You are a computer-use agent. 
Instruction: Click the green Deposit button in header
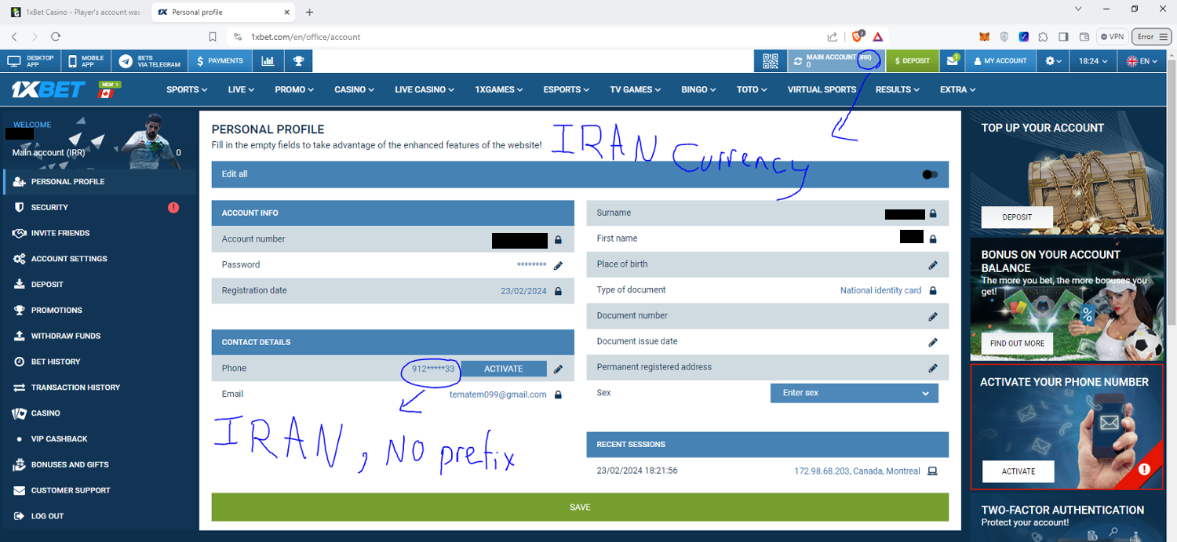tap(912, 60)
